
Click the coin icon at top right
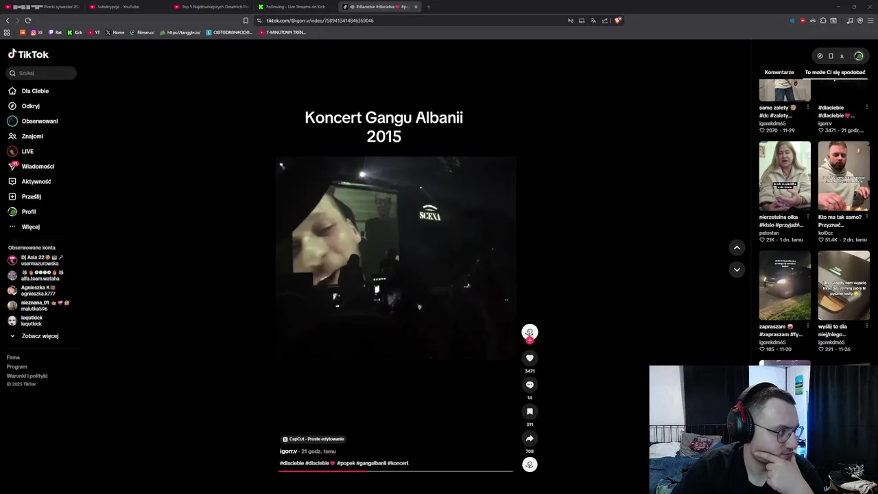tap(820, 56)
